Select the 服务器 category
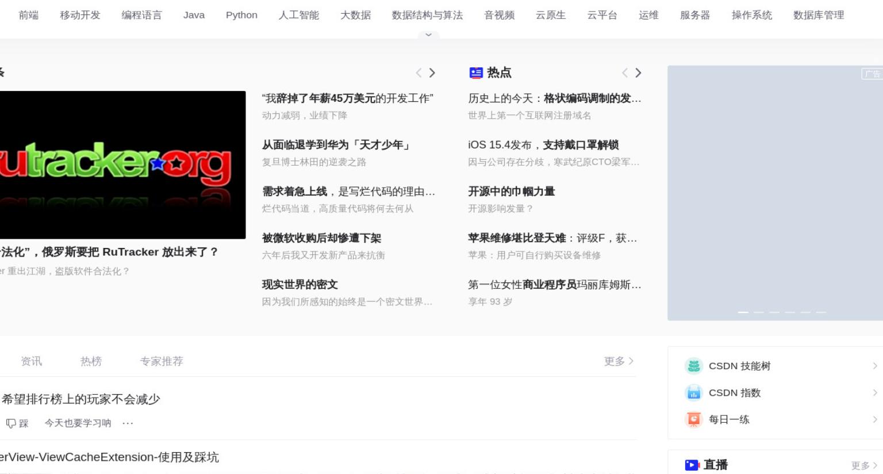The width and height of the screenshot is (883, 474). click(695, 15)
